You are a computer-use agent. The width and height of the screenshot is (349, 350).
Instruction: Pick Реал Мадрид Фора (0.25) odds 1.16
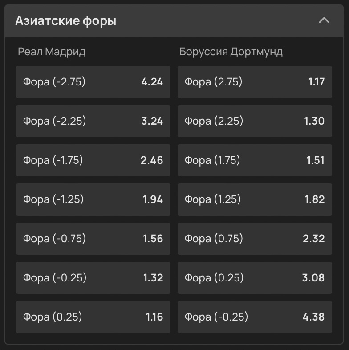coord(93,317)
